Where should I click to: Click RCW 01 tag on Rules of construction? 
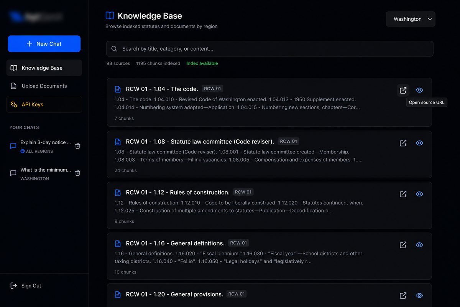point(243,192)
